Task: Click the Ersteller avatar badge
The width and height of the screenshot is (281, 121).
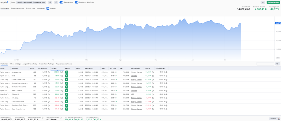Action: [x=274, y=119]
